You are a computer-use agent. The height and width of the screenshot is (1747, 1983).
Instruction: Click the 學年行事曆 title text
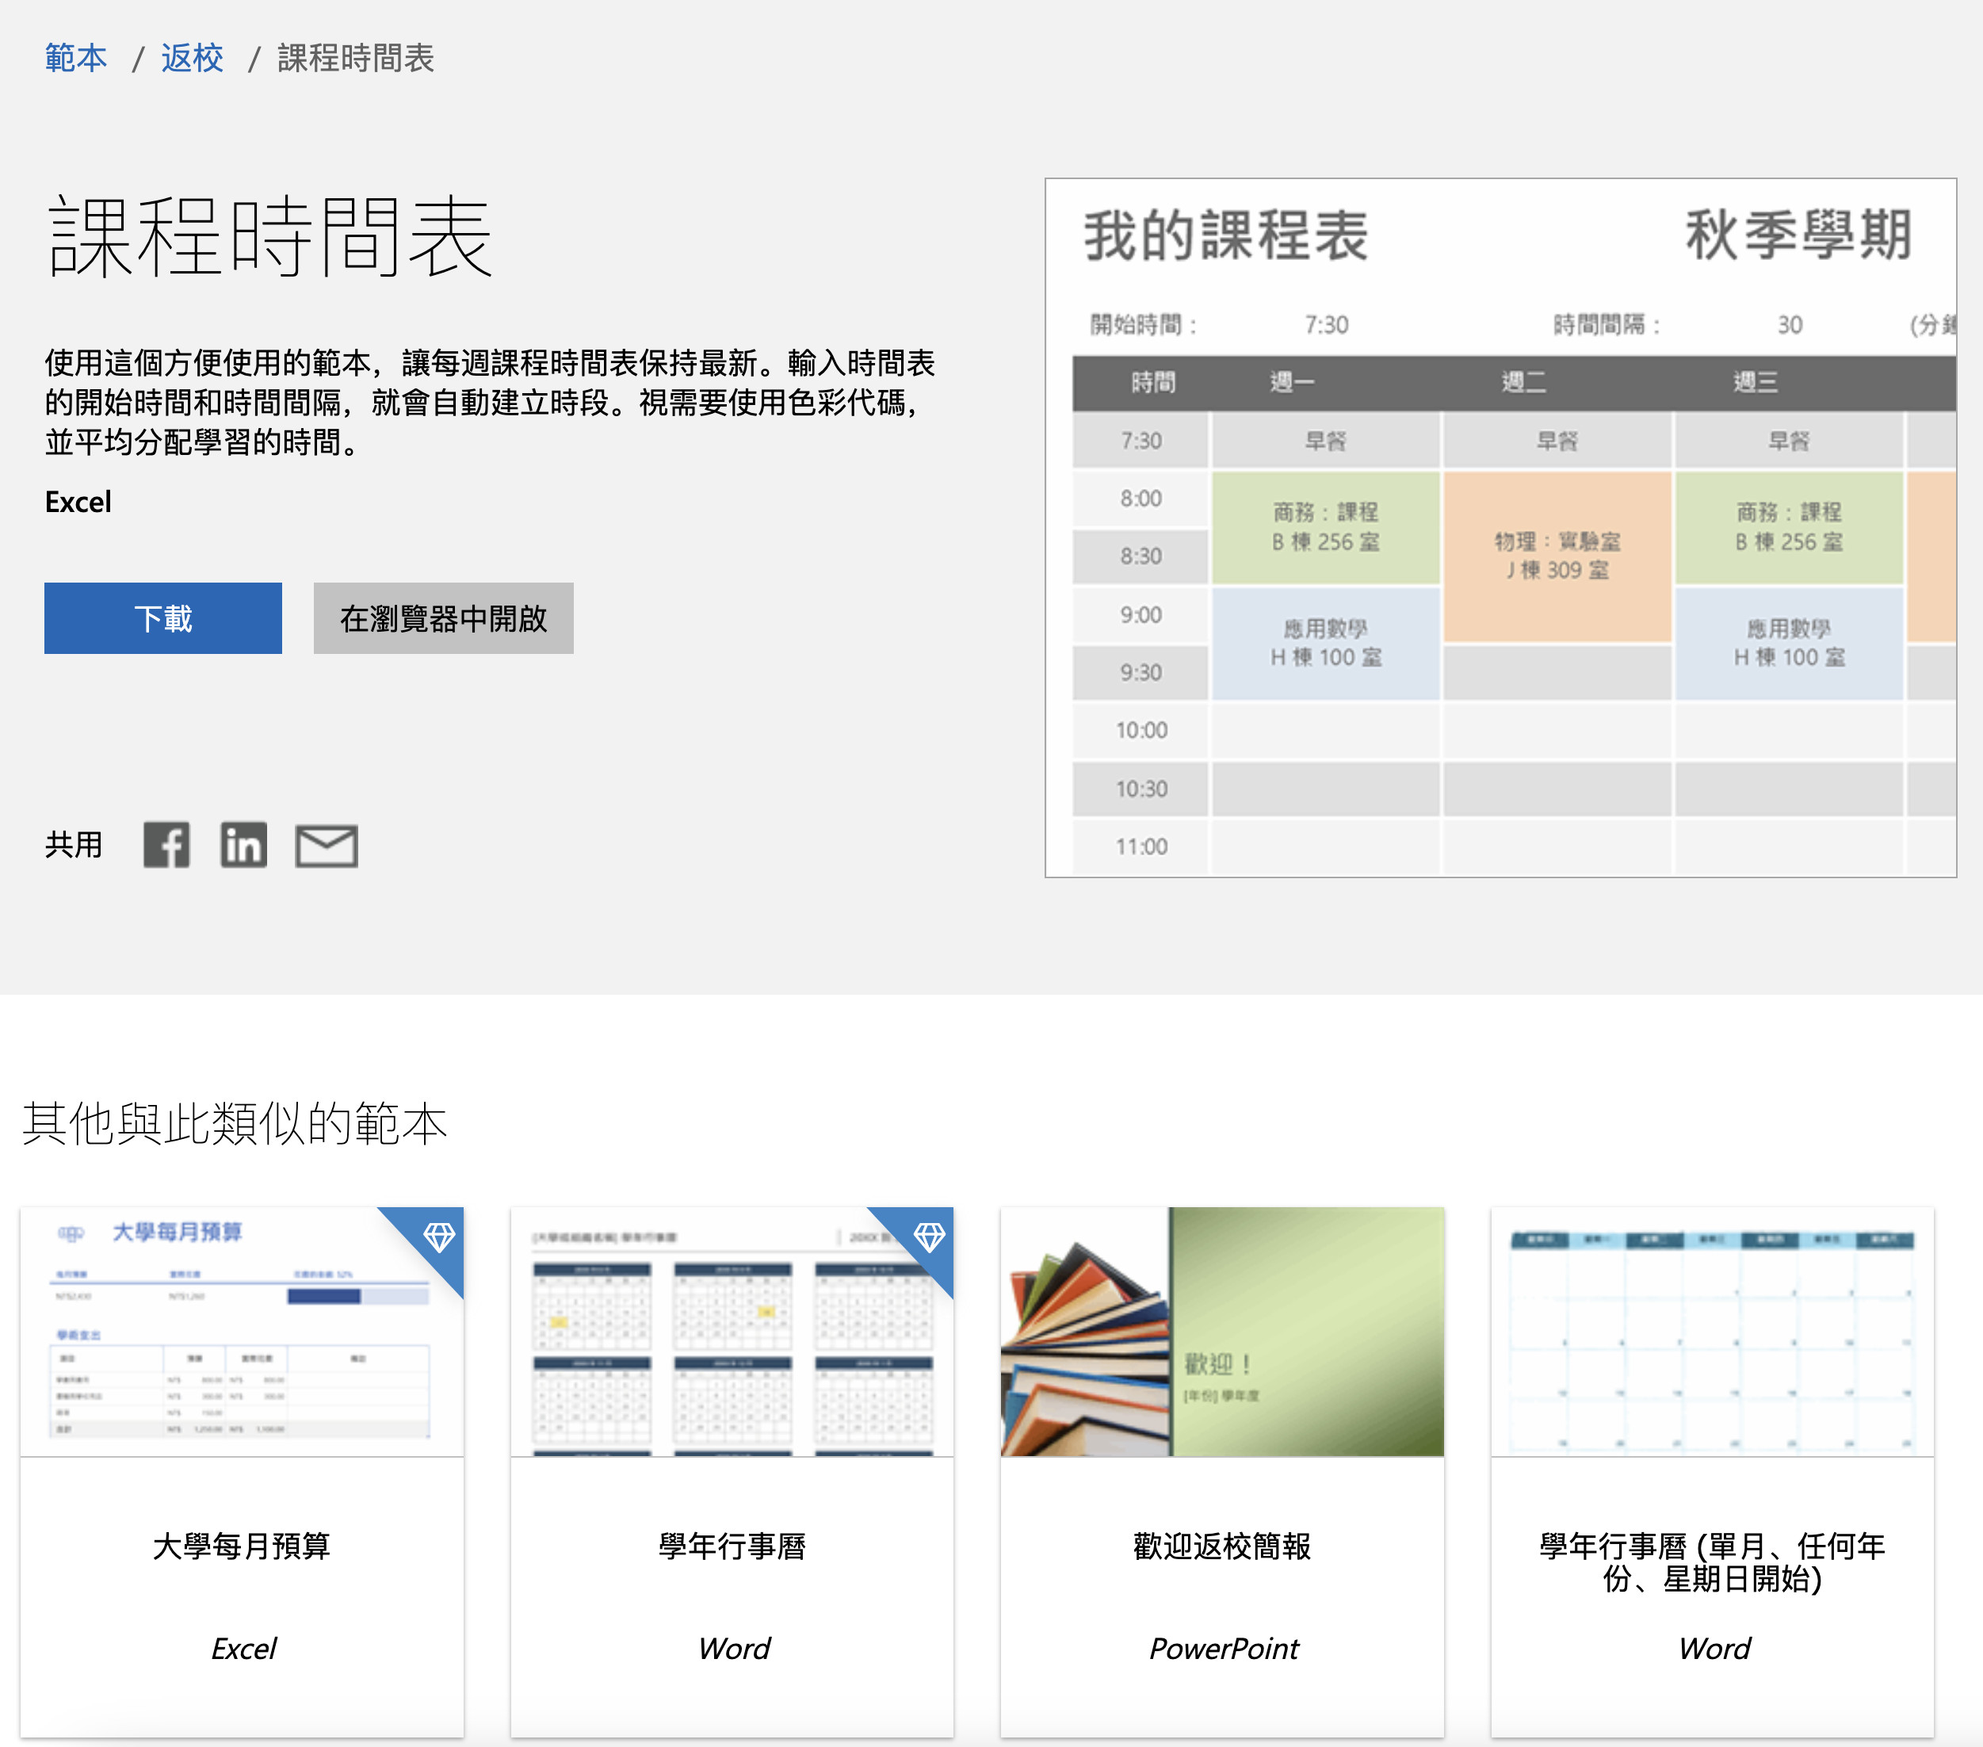tap(732, 1545)
